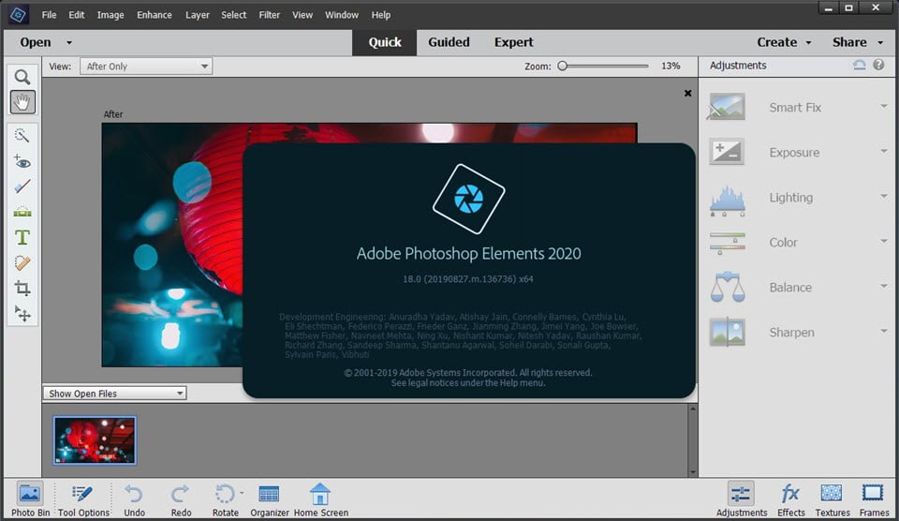899x521 pixels.
Task: Open the Share dropdown menu
Action: (858, 42)
